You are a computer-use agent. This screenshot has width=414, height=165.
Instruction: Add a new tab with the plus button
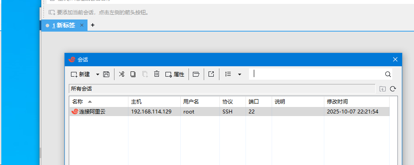click(92, 25)
